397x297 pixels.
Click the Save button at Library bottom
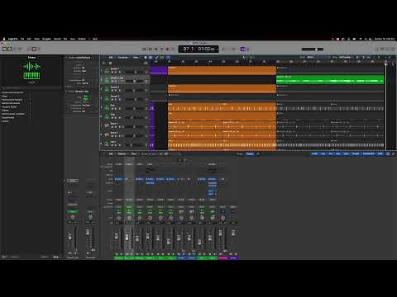[56, 257]
